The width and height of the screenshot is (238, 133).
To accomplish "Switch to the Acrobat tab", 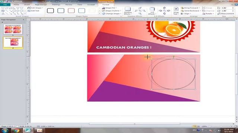I will pyautogui.click(x=91, y=5).
